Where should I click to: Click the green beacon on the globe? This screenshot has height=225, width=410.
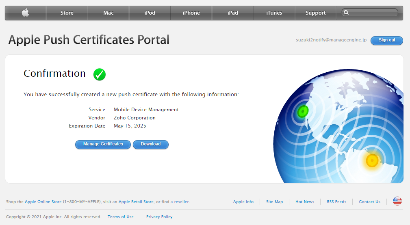303,111
